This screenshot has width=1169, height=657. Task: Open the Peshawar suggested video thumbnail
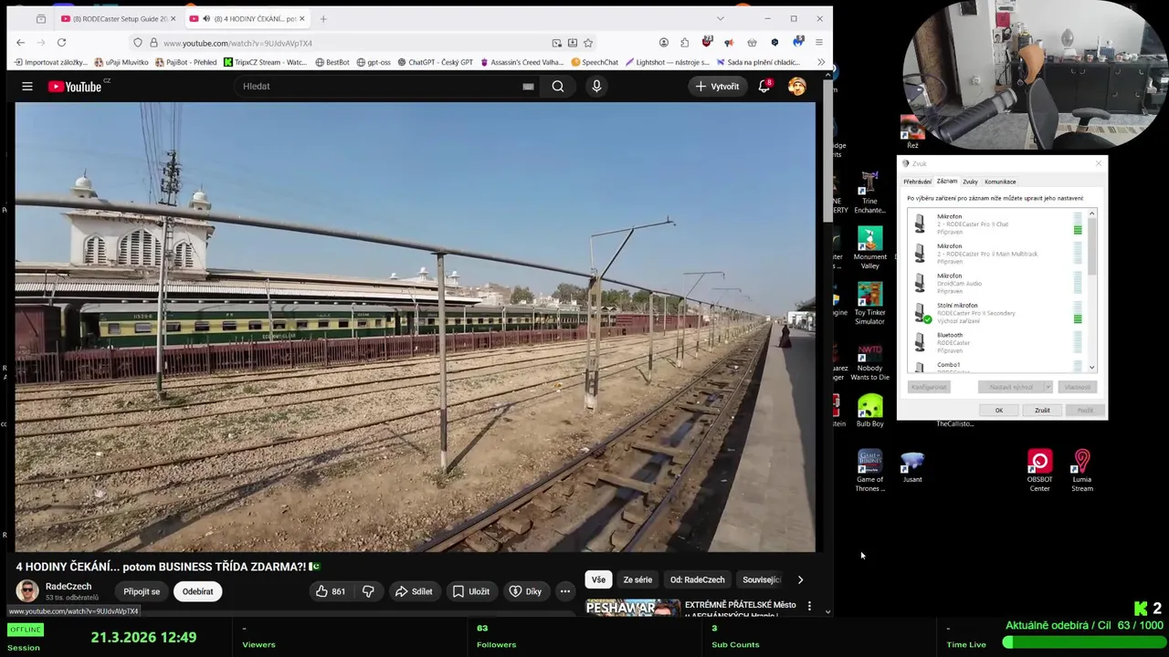point(633,609)
